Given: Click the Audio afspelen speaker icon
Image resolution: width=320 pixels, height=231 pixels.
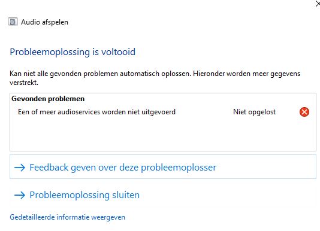Looking at the screenshot, I should 13,22.
